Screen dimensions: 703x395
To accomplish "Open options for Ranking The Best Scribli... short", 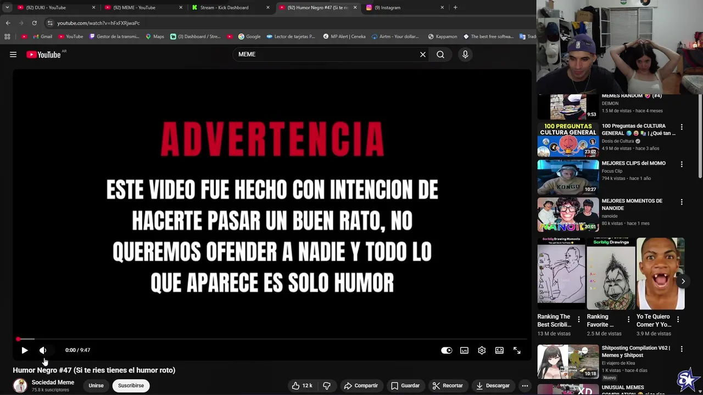I will [x=578, y=319].
